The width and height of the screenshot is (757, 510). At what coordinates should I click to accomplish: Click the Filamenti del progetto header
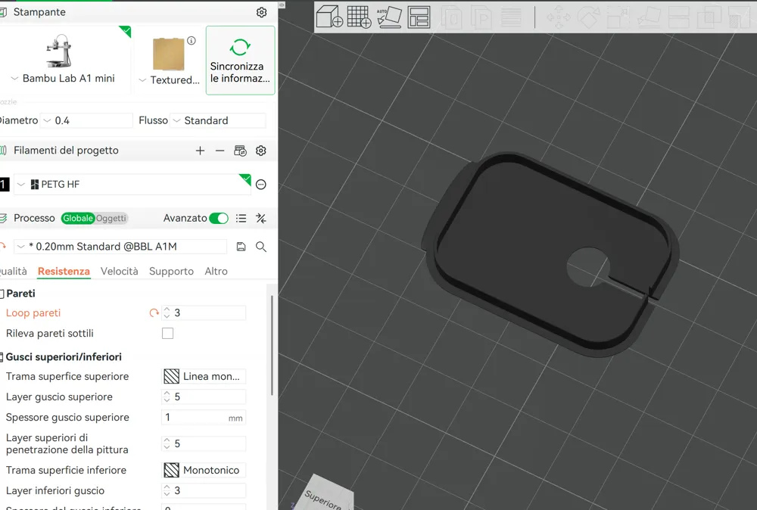point(66,151)
